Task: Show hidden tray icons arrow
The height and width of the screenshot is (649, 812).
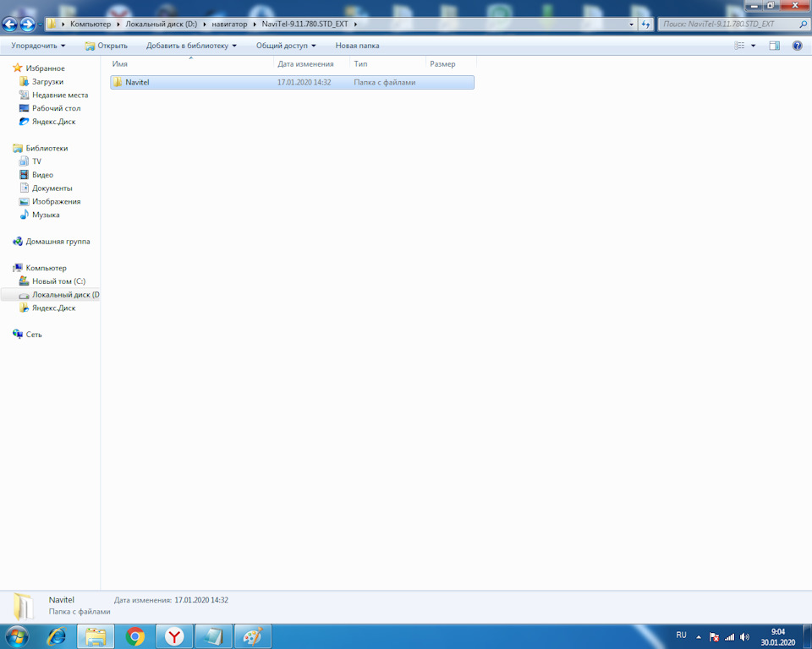Action: (699, 637)
